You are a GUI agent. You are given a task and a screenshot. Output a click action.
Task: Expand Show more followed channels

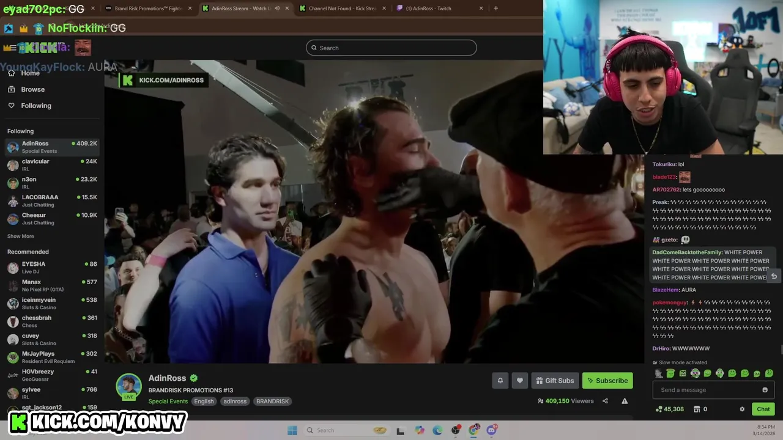coord(21,236)
